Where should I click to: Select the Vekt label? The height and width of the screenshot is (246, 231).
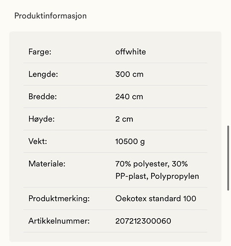tap(38, 141)
